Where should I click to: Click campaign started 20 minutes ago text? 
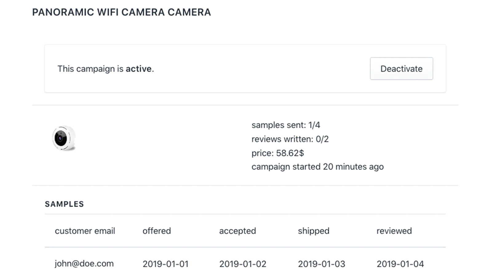coord(318,167)
